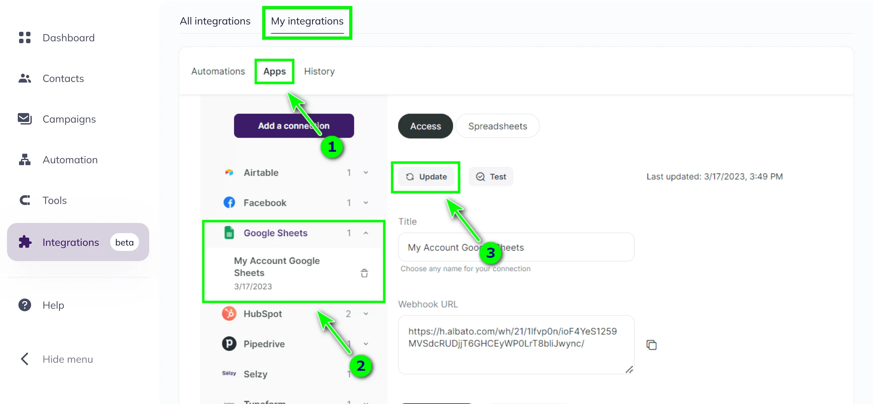Open the Campaigns envelope icon

tap(25, 118)
